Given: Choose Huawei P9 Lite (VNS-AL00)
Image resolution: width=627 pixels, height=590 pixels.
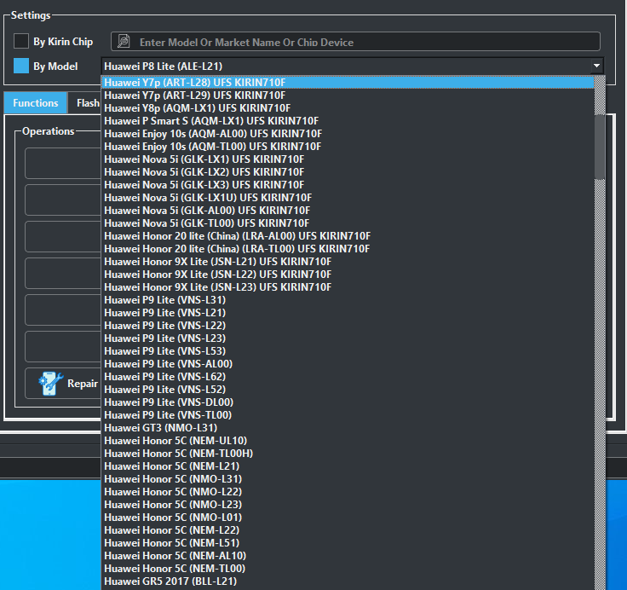Looking at the screenshot, I should pos(348,364).
